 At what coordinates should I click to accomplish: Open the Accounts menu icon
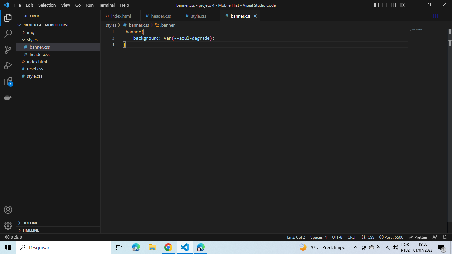[8, 210]
